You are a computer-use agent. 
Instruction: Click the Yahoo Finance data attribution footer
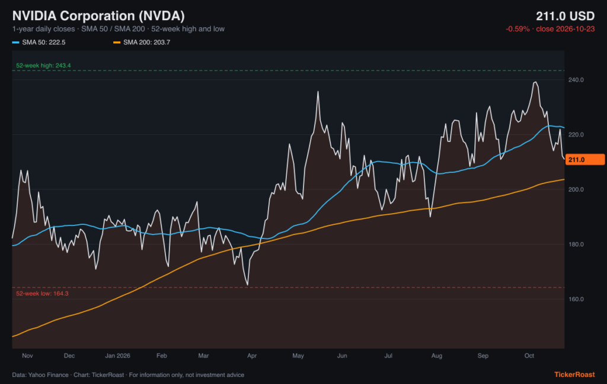[128, 375]
